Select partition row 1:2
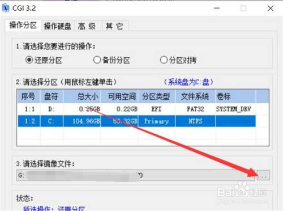The height and width of the screenshot is (211, 283). click(136, 121)
